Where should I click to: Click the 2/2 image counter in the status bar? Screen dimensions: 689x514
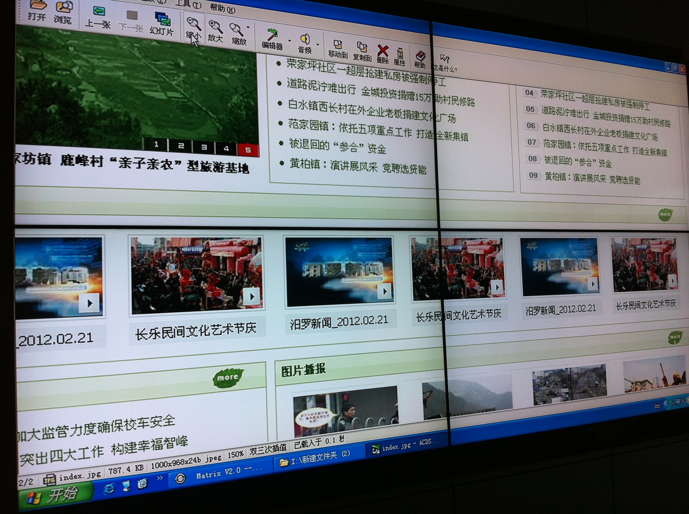click(26, 483)
